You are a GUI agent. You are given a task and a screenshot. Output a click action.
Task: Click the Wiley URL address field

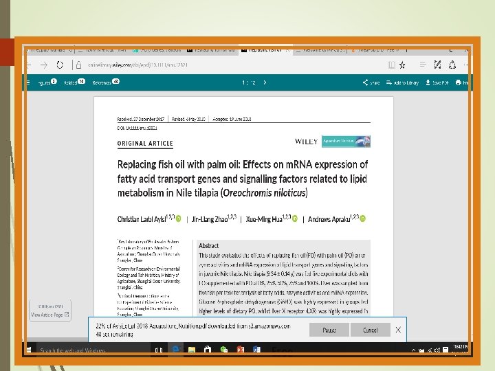coord(137,65)
